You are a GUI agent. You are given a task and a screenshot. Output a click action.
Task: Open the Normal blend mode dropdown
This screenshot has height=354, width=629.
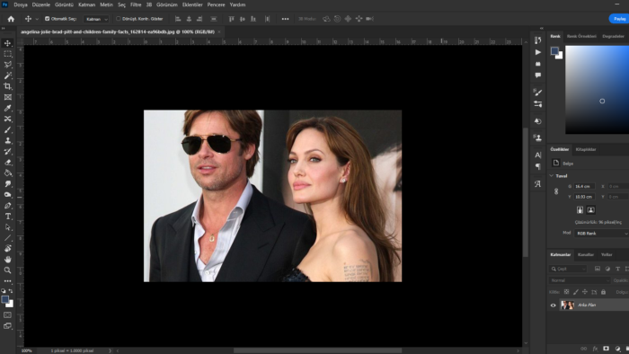click(580, 280)
